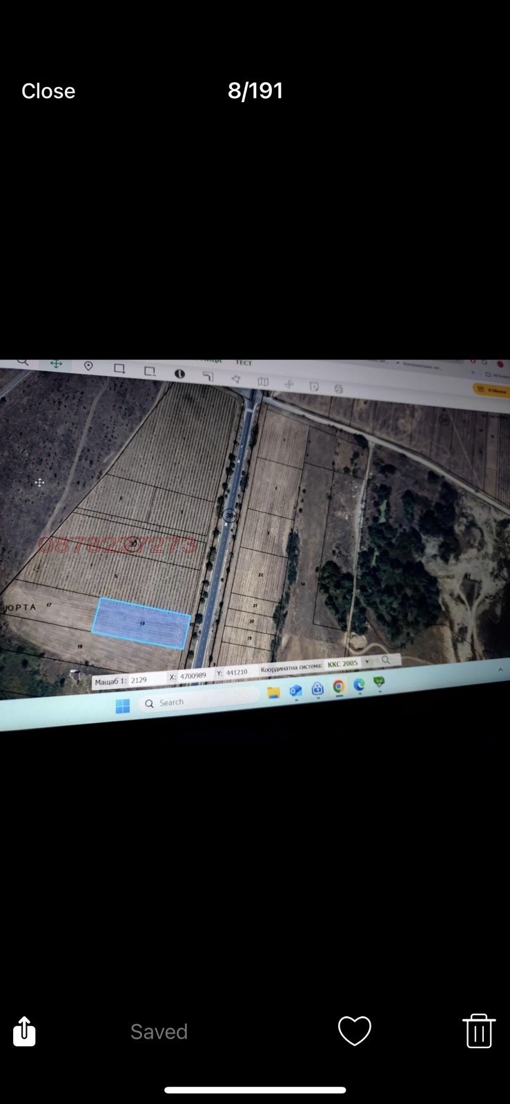
Task: Click the coordinate search magnifier icon
Action: tap(386, 660)
